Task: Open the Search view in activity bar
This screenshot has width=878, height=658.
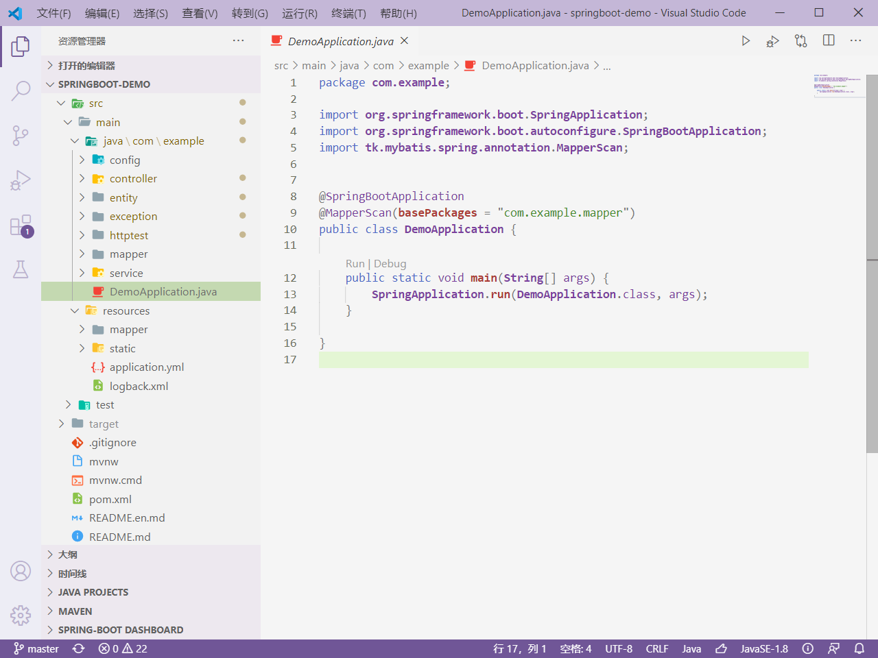Action: point(21,90)
